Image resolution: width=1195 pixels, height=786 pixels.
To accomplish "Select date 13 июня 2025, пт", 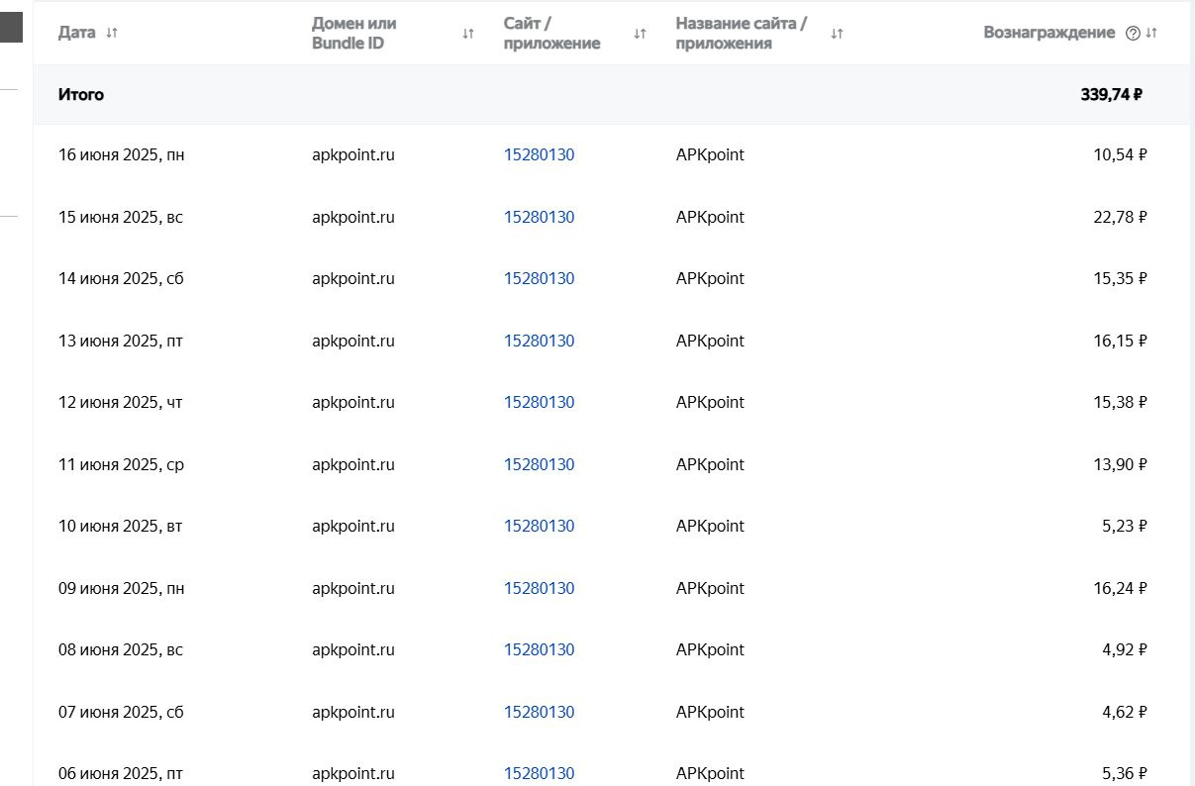I will tap(121, 341).
